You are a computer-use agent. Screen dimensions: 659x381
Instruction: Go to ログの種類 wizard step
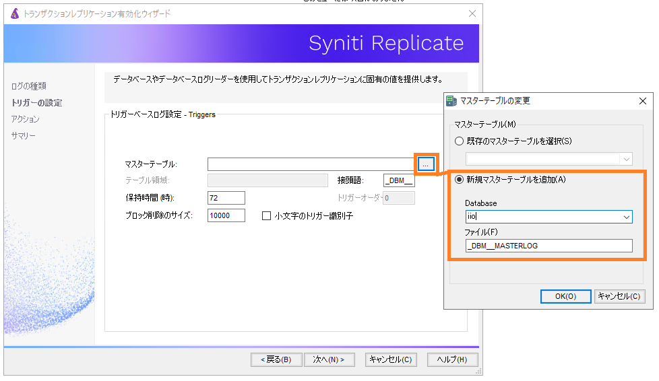point(28,86)
